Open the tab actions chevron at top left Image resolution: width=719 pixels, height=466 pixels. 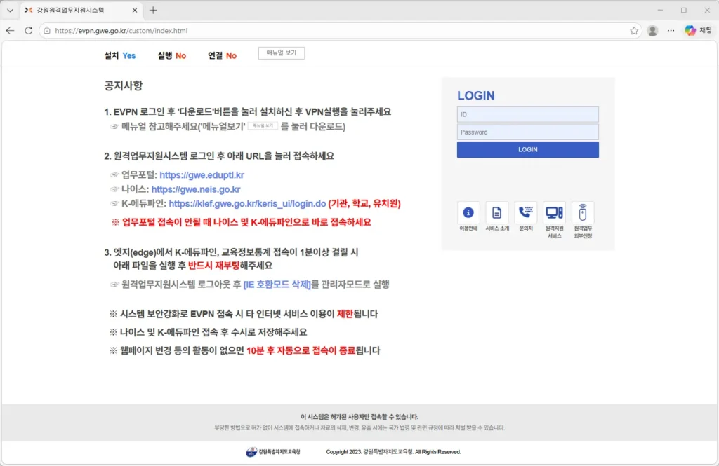(11, 10)
